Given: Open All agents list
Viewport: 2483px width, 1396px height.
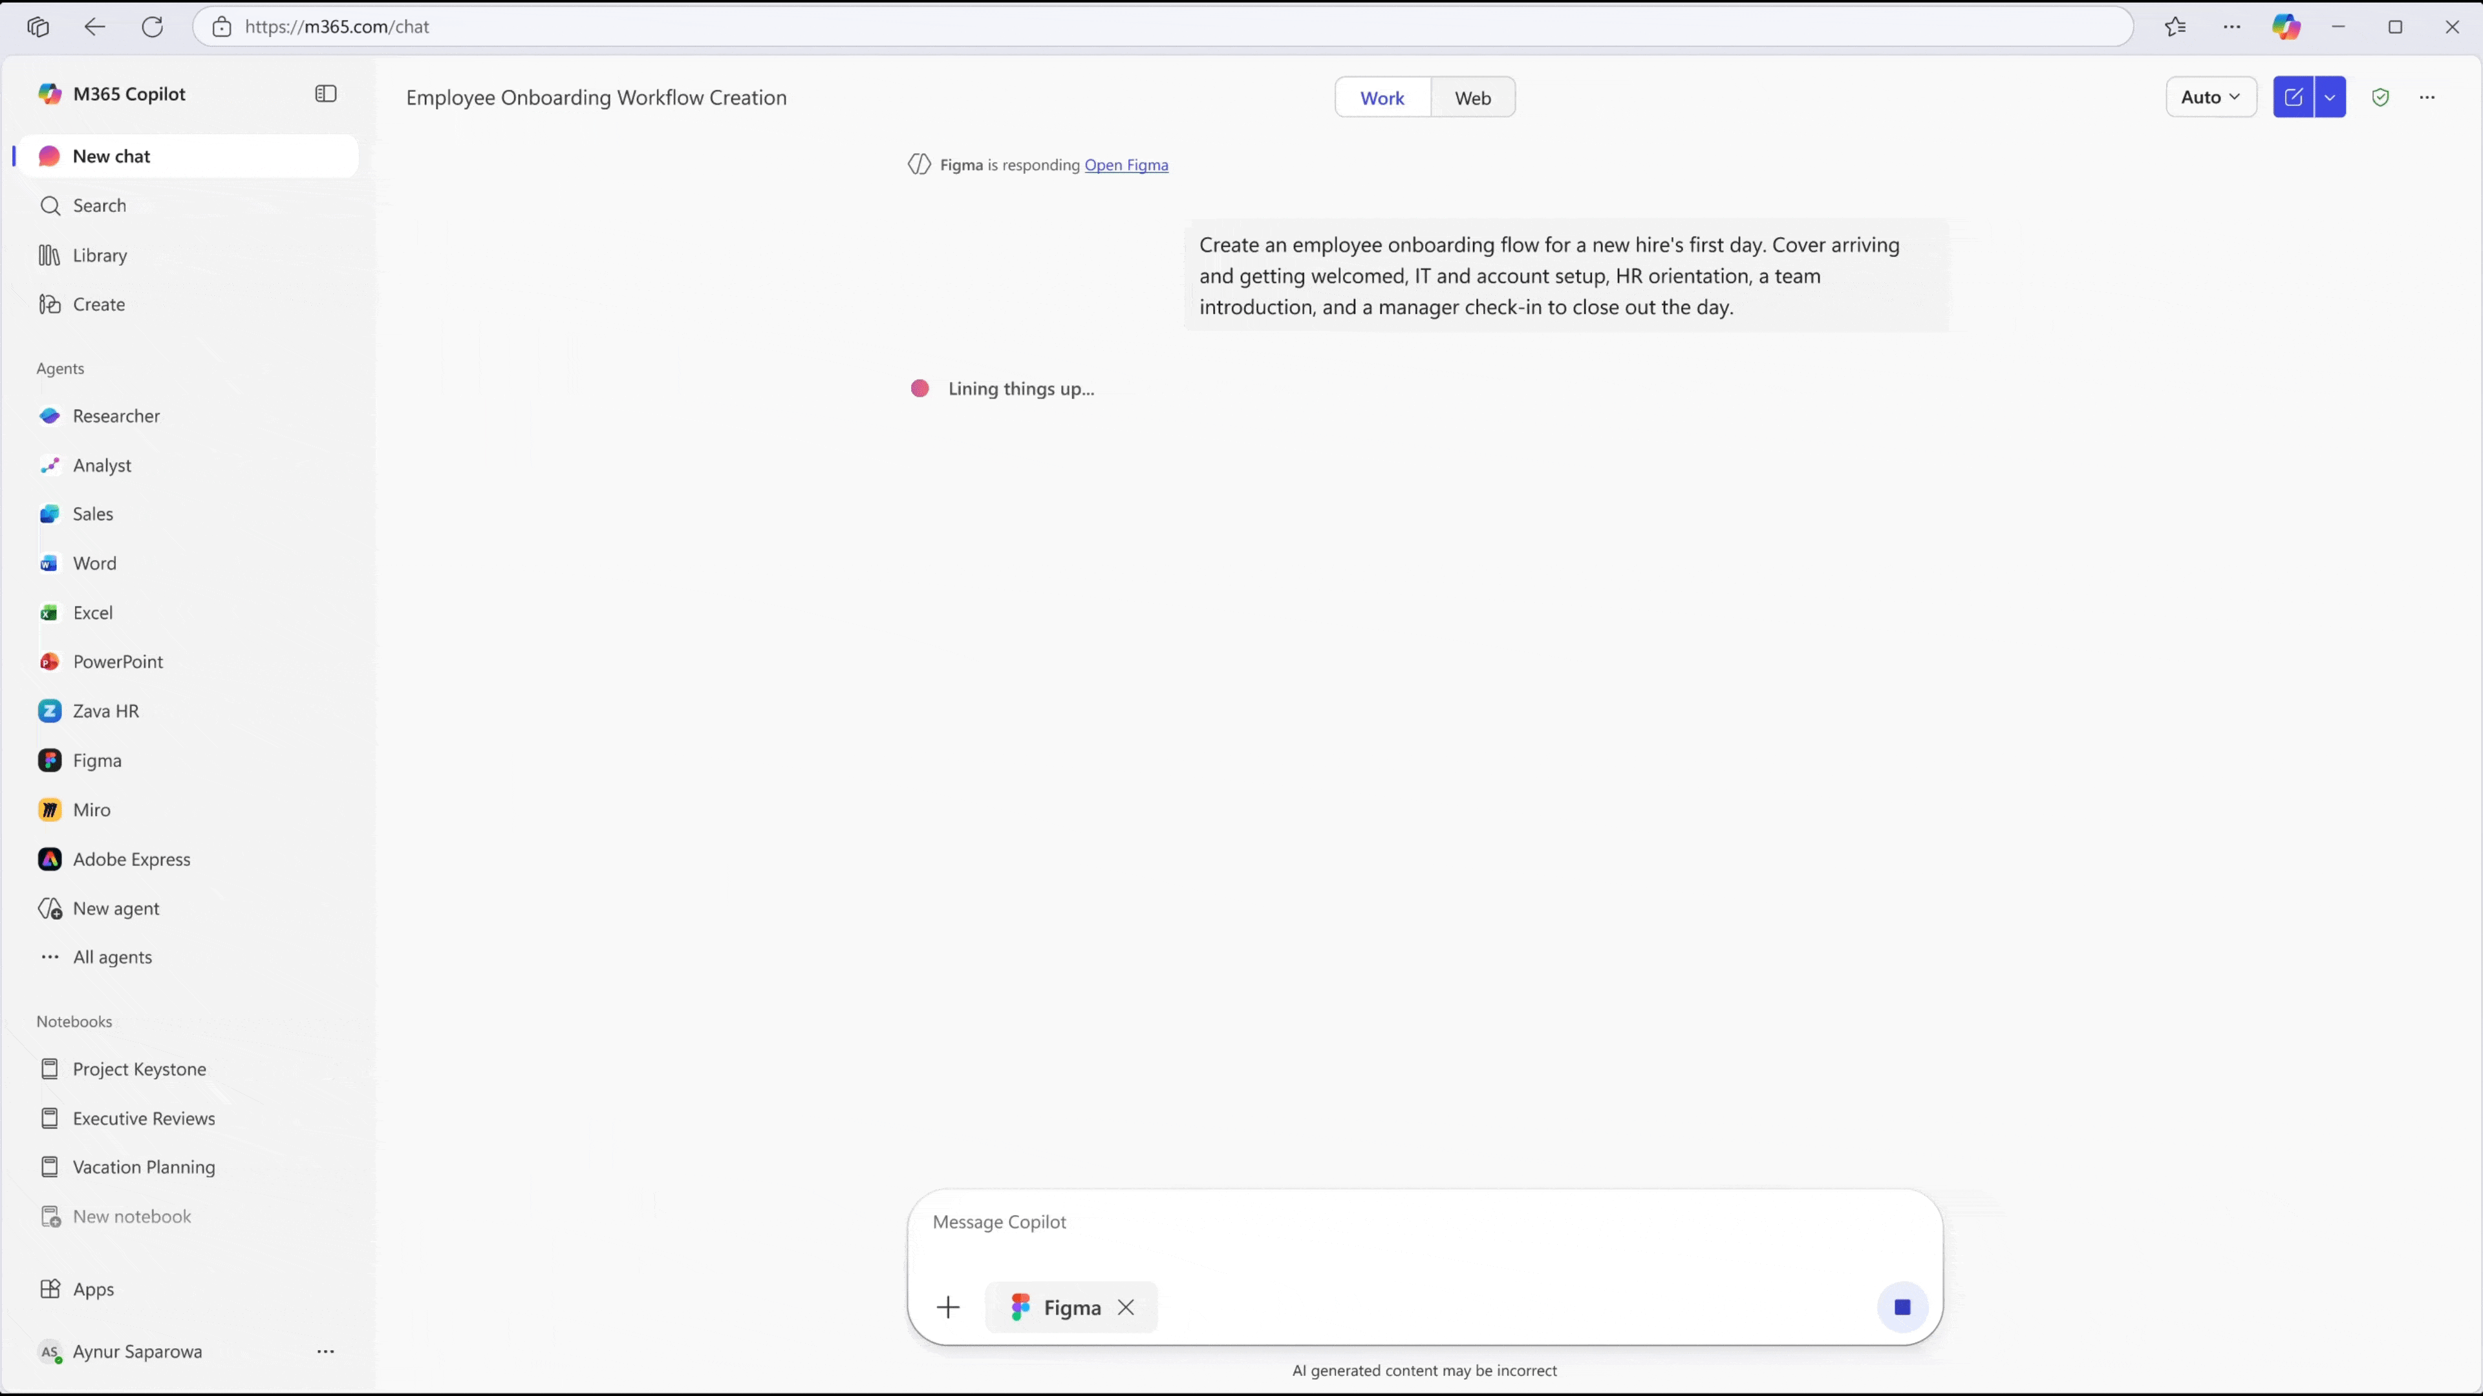Looking at the screenshot, I should click(x=112, y=957).
